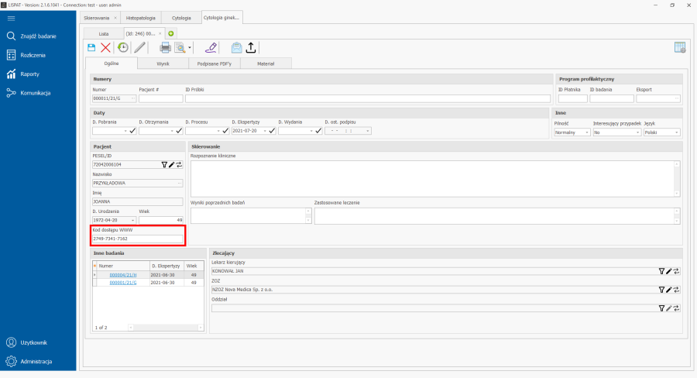697x378 pixels.
Task: Click the swap arrows icon beside ZOZ
Action: (676, 289)
